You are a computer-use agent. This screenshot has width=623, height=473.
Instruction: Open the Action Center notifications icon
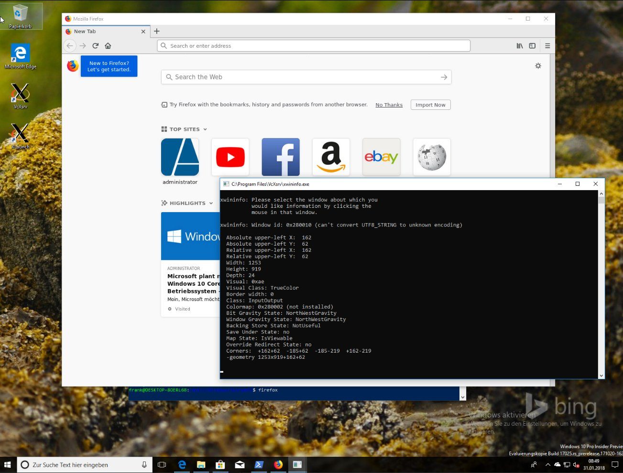click(615, 464)
